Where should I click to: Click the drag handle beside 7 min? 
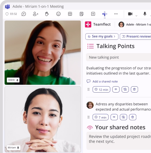coord(88,117)
